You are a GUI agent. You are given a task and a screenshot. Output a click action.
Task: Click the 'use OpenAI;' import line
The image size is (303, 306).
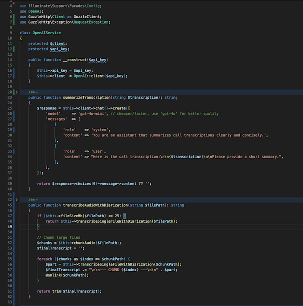click(x=31, y=11)
